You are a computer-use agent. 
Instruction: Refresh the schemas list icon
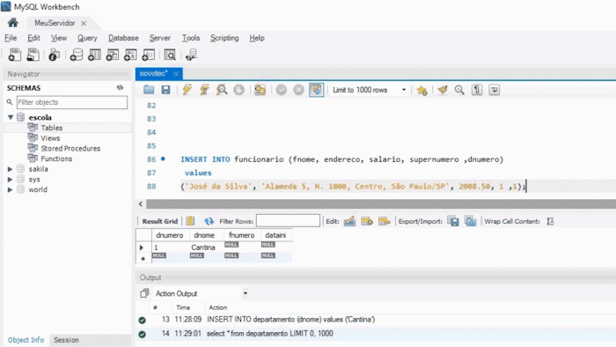[x=120, y=88]
